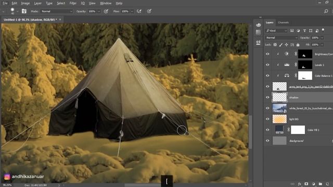This screenshot has width=333, height=187.
Task: Create a new layer icon
Action: [327, 184]
